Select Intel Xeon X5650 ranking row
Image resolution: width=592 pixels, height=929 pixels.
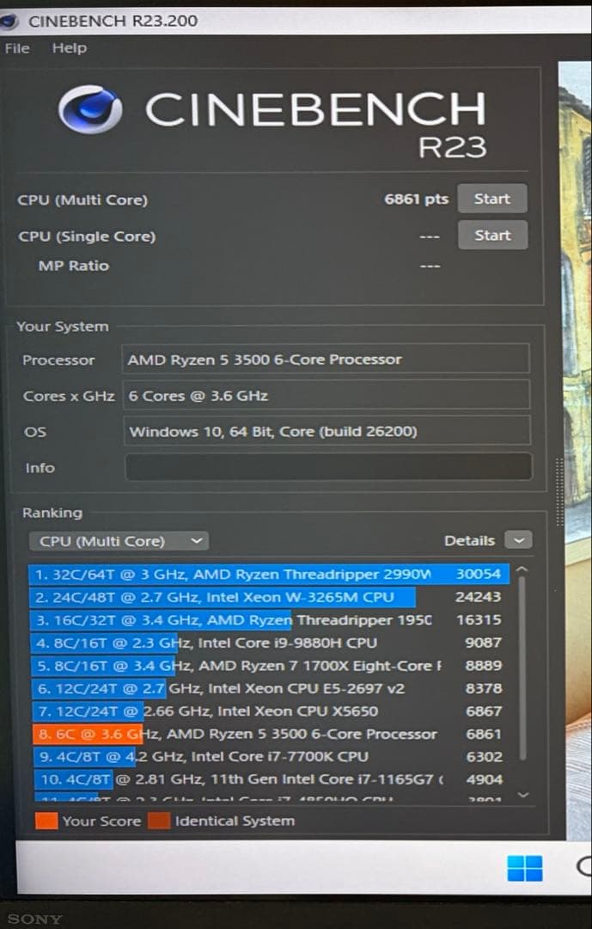pos(269,711)
